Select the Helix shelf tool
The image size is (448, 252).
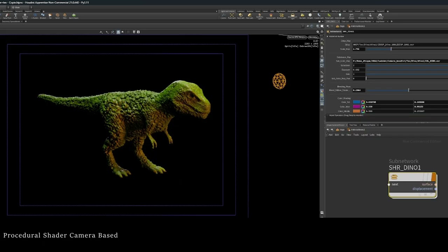65,16
